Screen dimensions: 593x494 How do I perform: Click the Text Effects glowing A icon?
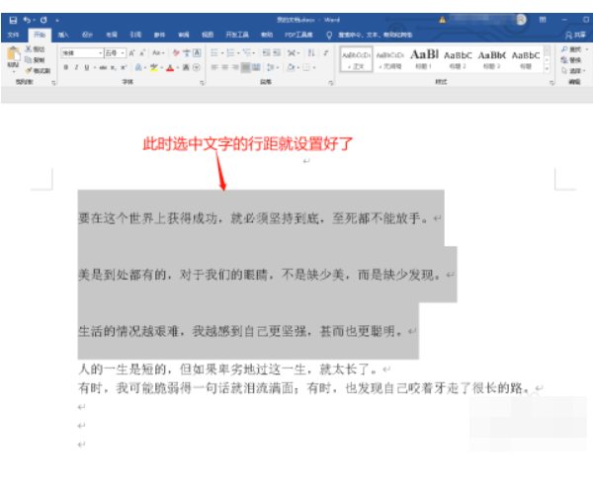coord(138,67)
